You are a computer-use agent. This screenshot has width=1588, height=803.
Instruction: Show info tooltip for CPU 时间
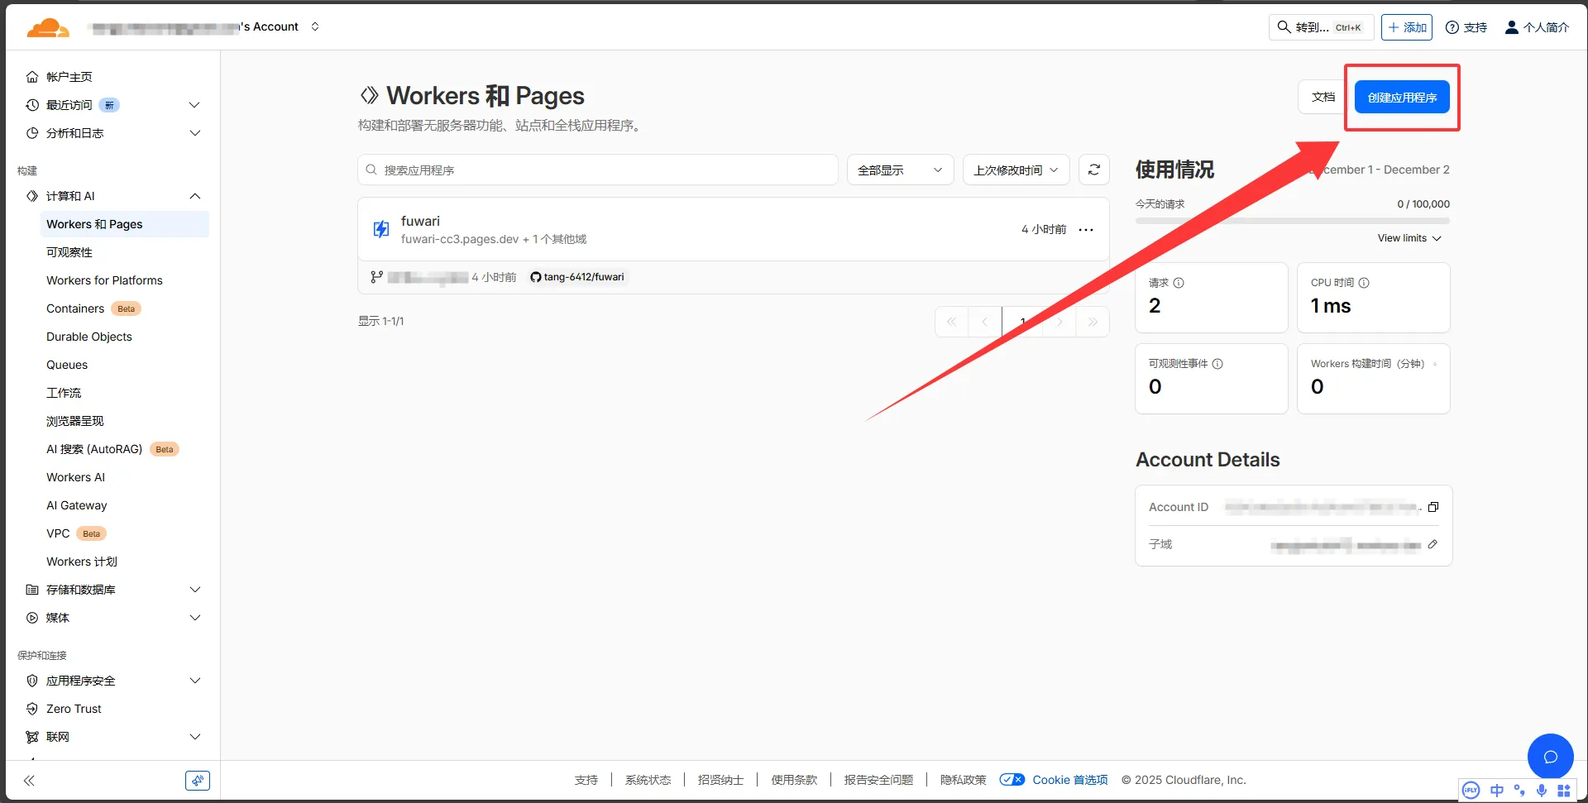click(1364, 283)
